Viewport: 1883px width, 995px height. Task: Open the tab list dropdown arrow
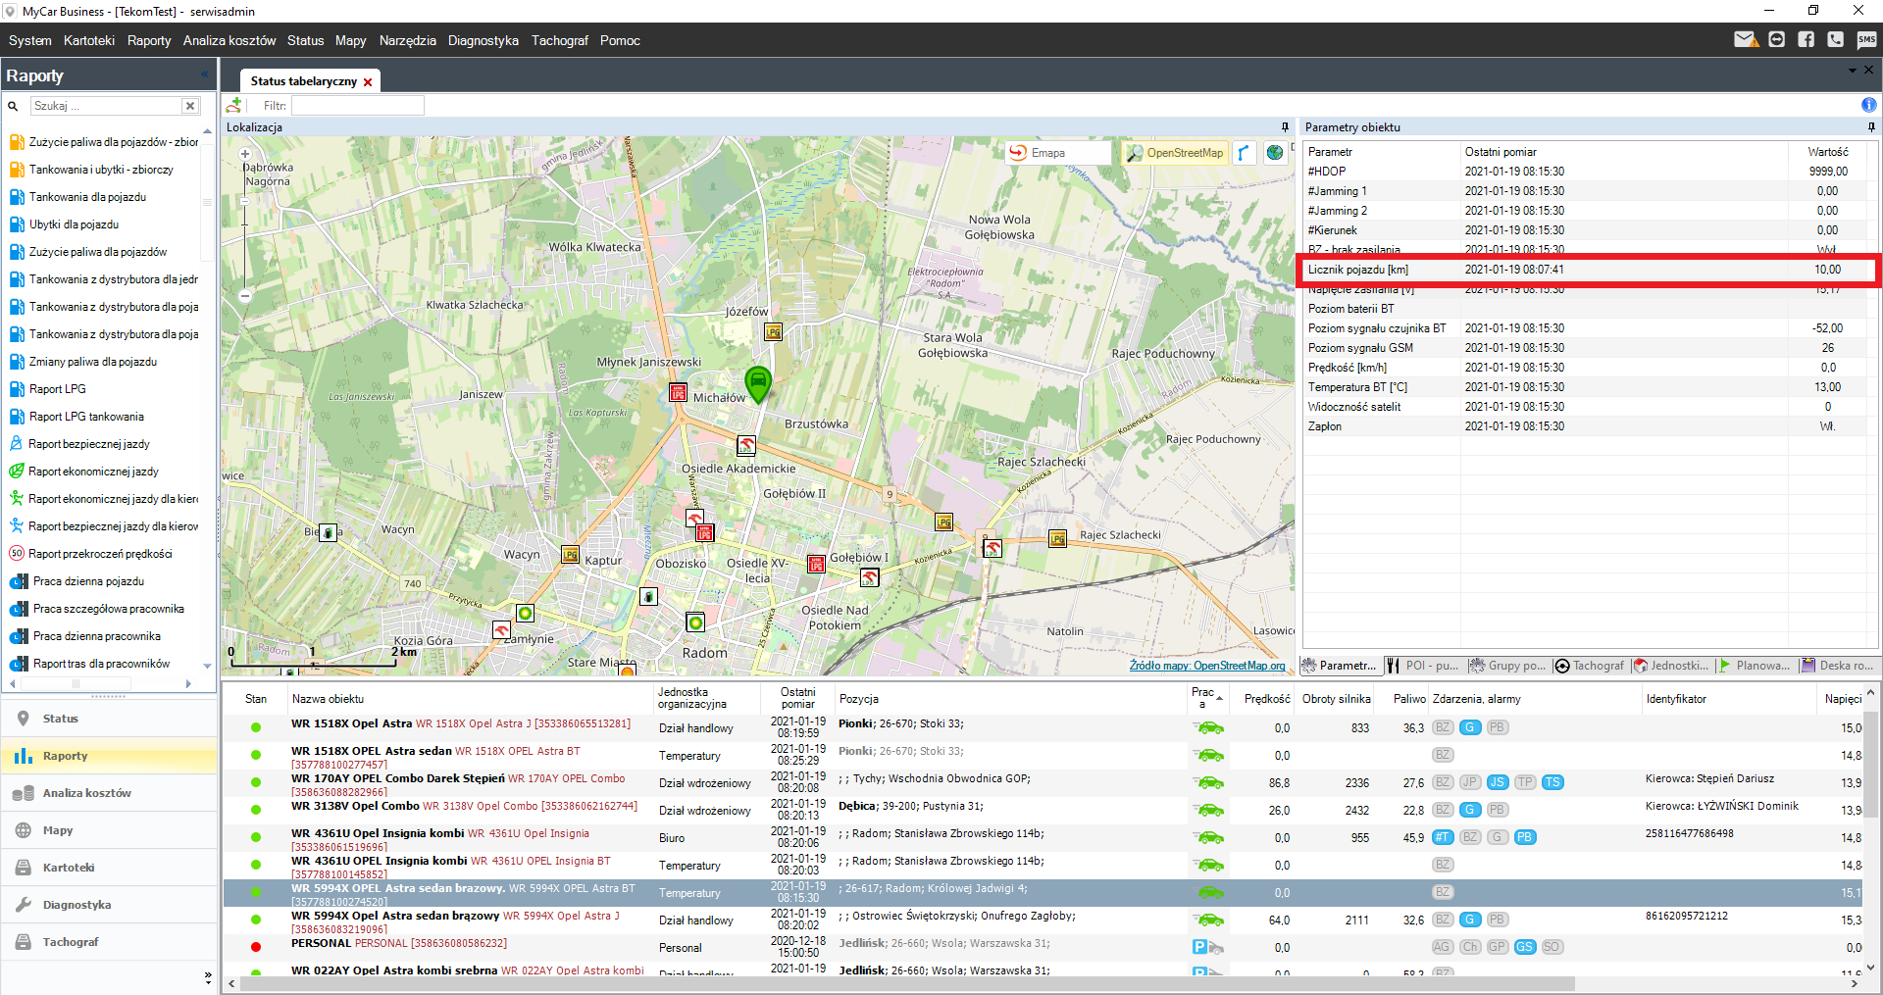tap(1852, 71)
